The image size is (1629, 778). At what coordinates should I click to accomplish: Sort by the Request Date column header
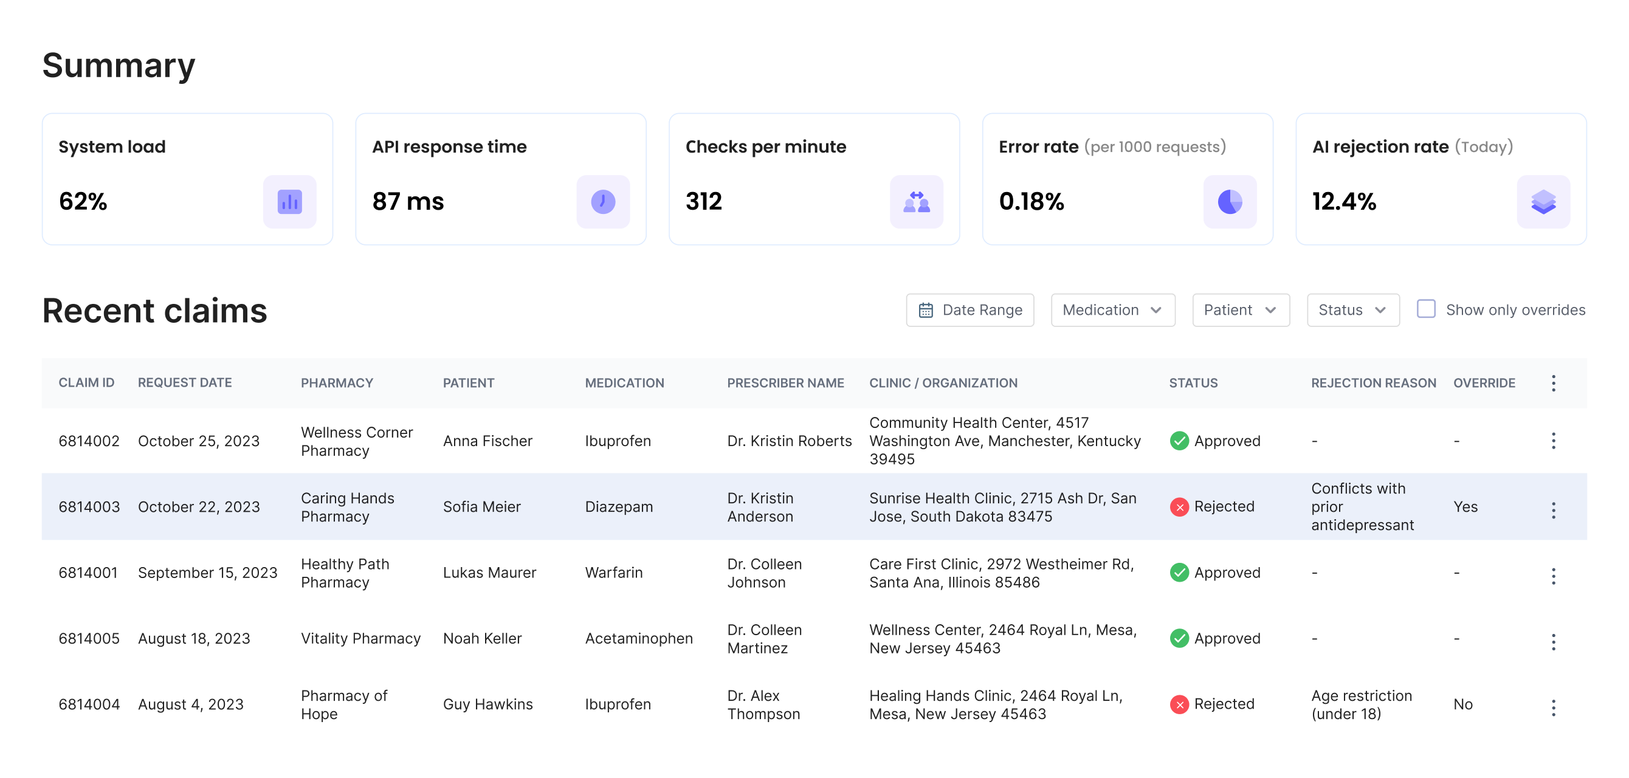click(185, 383)
